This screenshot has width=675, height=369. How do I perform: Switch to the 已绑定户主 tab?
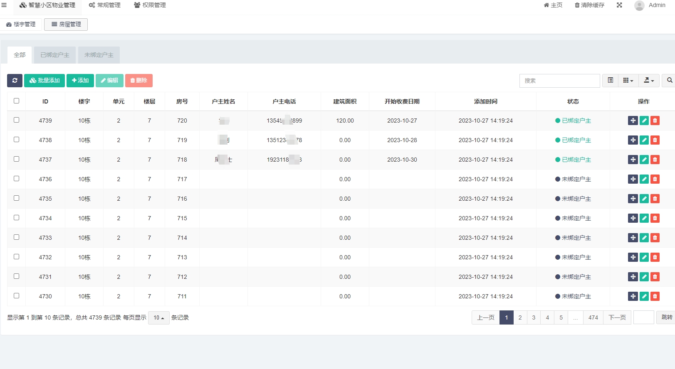55,55
